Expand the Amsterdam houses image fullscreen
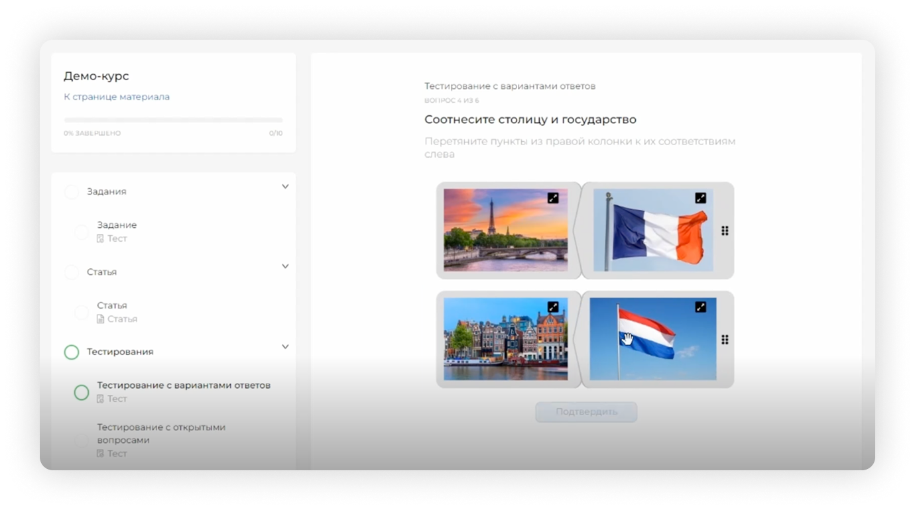Image resolution: width=915 pixels, height=510 pixels. coord(553,307)
